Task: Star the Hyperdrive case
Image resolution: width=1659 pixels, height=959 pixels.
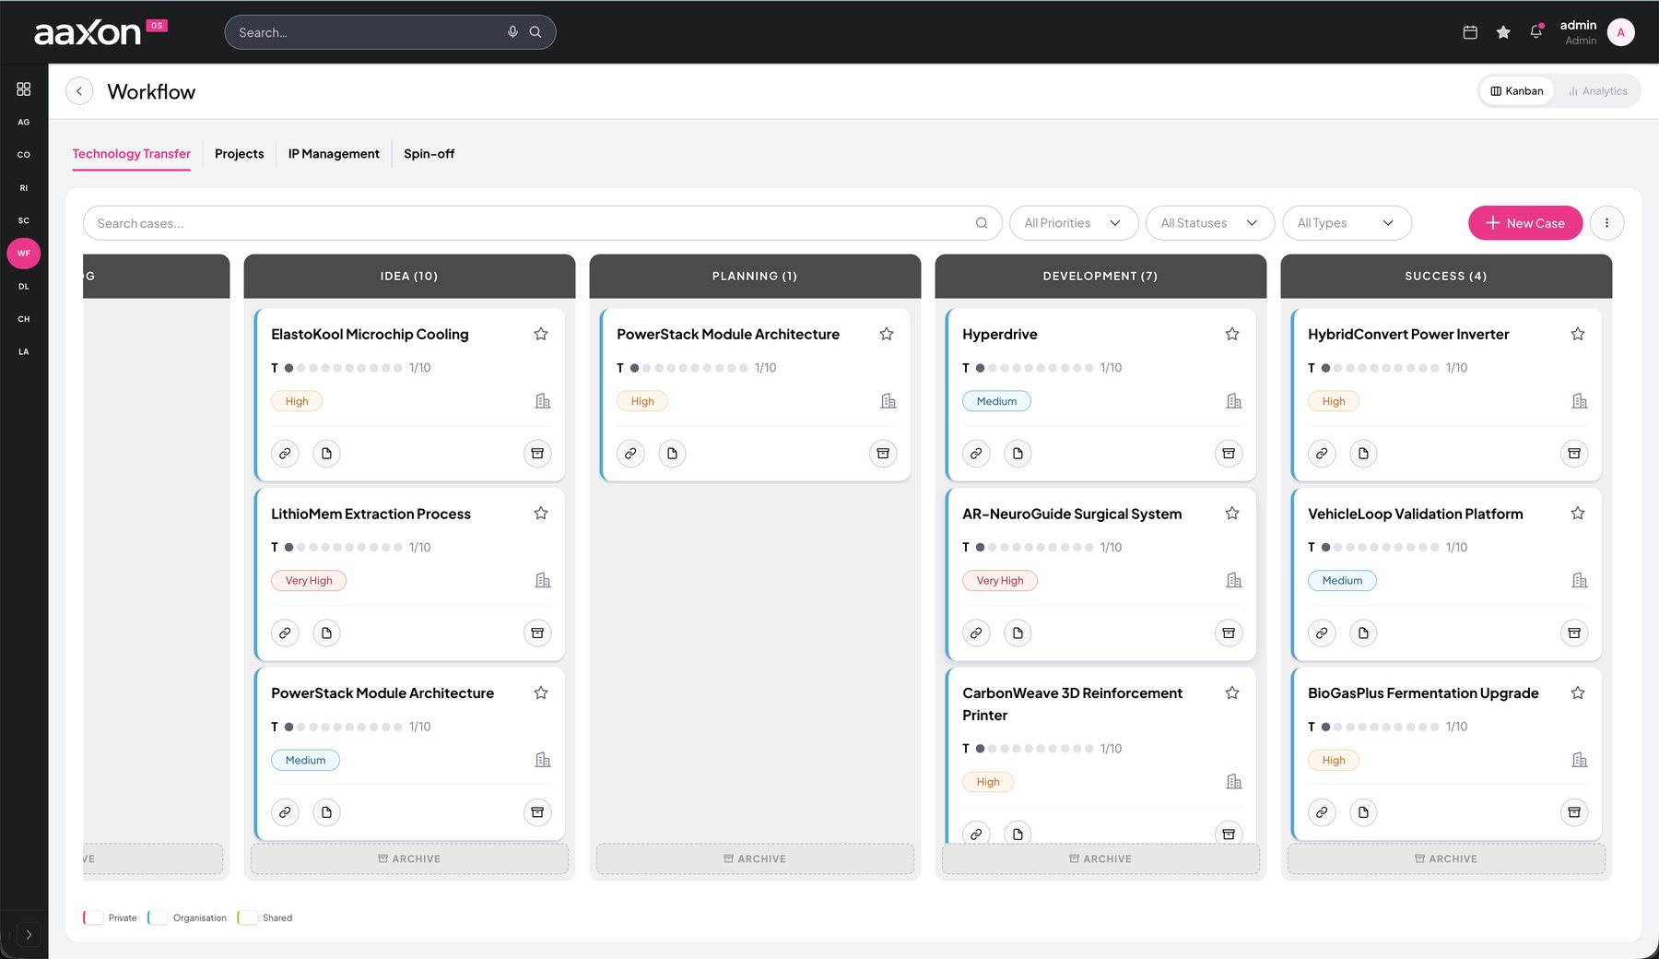Action: 1232,334
